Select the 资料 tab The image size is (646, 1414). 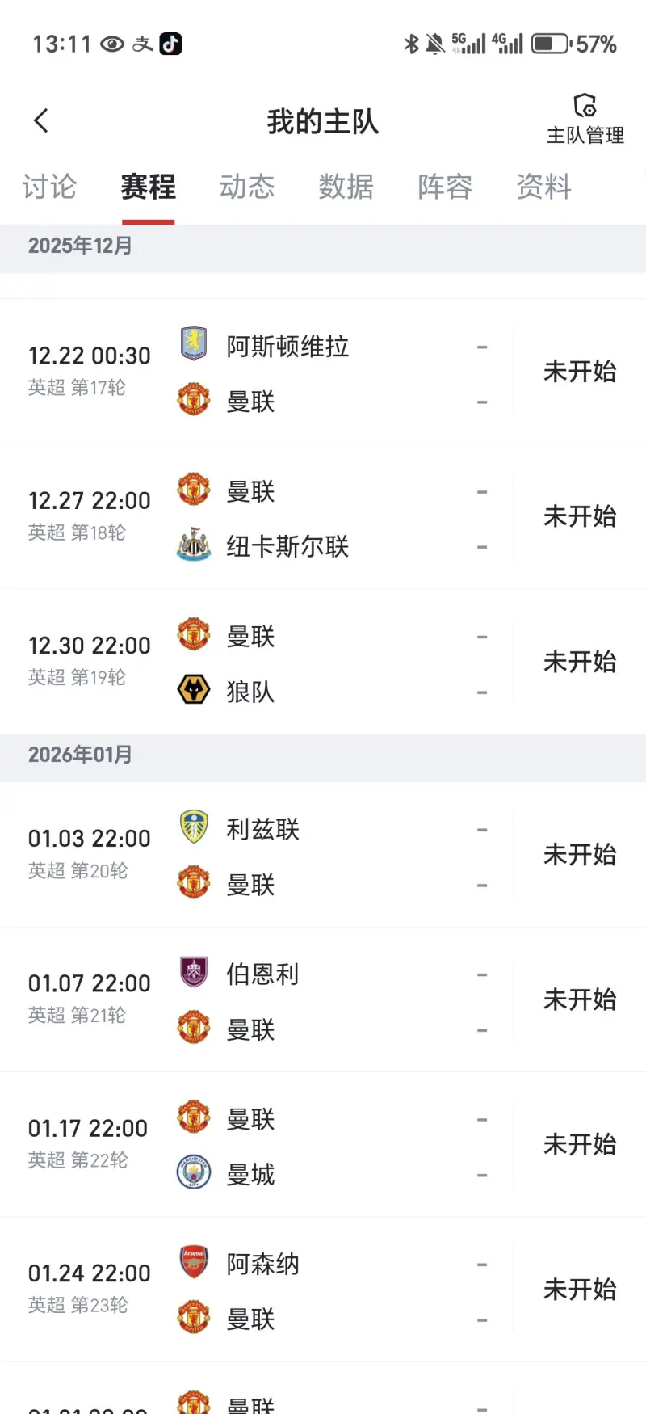pyautogui.click(x=544, y=187)
